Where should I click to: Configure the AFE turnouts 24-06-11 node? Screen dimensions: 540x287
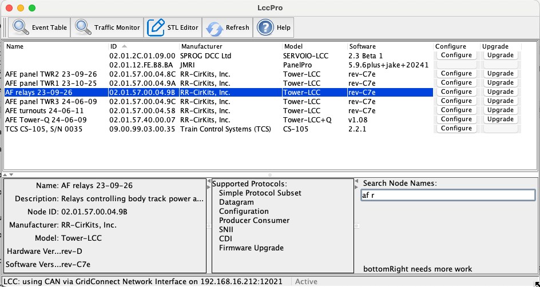click(456, 110)
